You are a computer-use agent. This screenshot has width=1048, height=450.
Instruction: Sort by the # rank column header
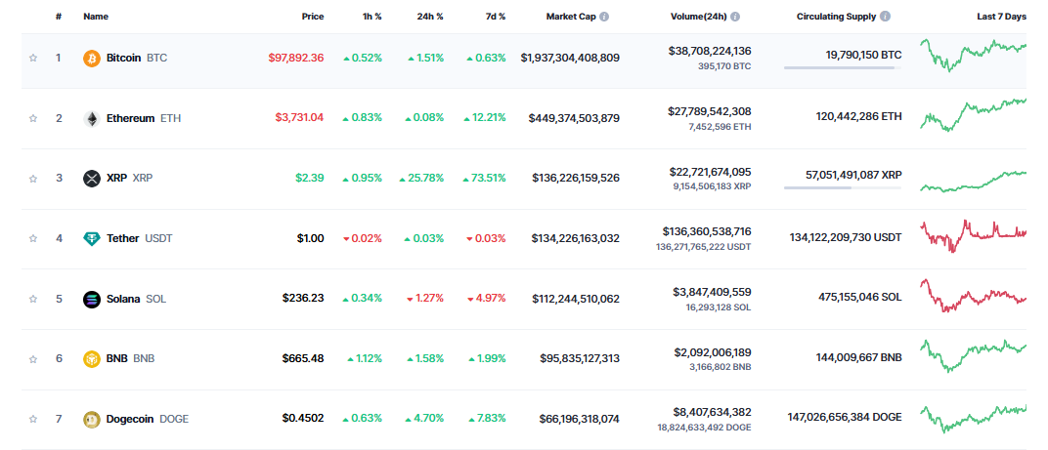tap(59, 17)
